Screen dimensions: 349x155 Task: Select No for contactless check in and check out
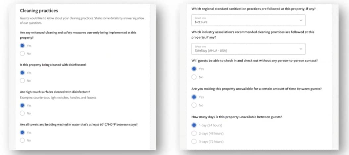(x=194, y=77)
